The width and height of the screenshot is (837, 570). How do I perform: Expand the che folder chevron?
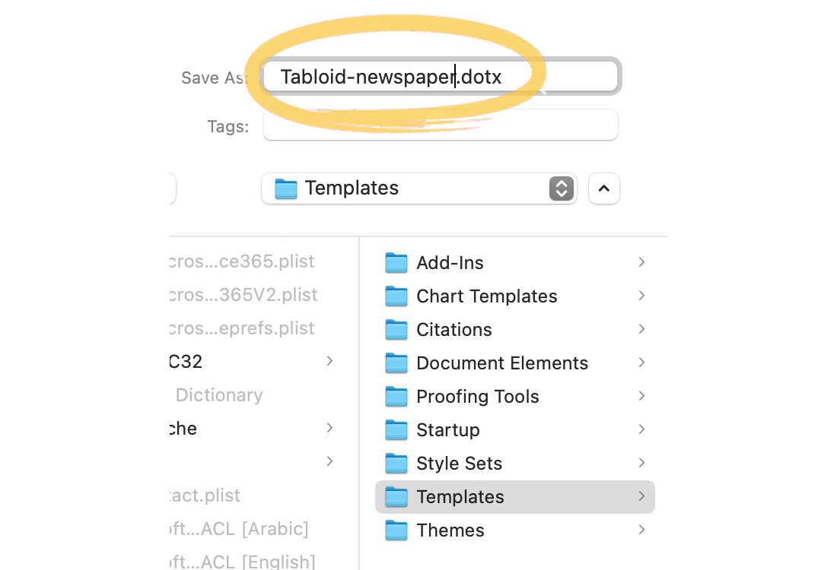coord(329,428)
